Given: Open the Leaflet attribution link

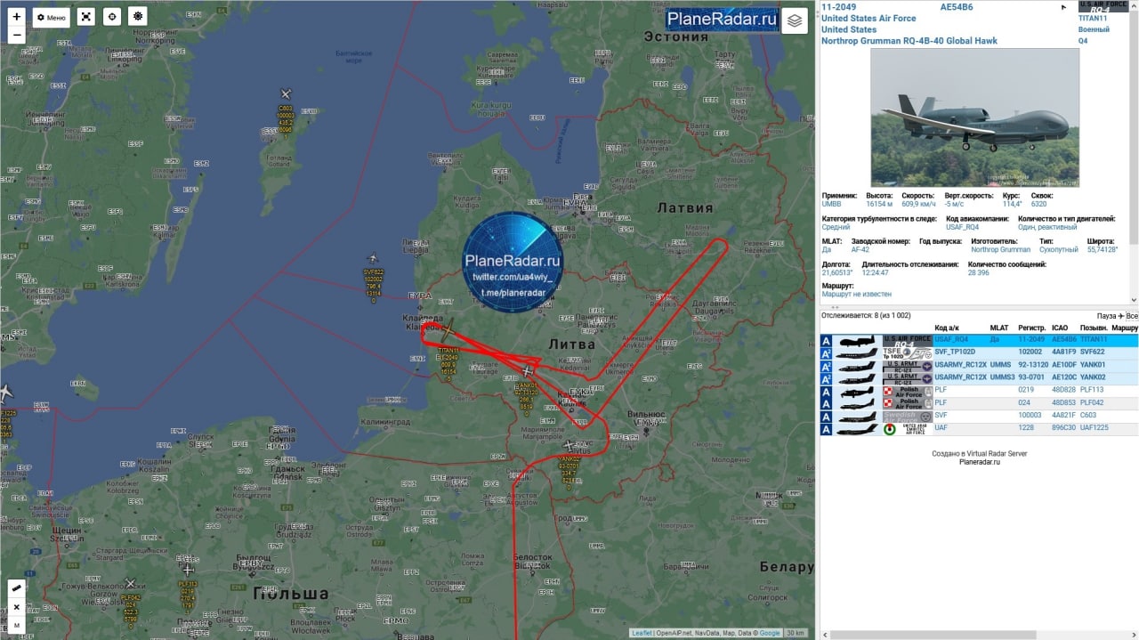Looking at the screenshot, I should (x=641, y=633).
